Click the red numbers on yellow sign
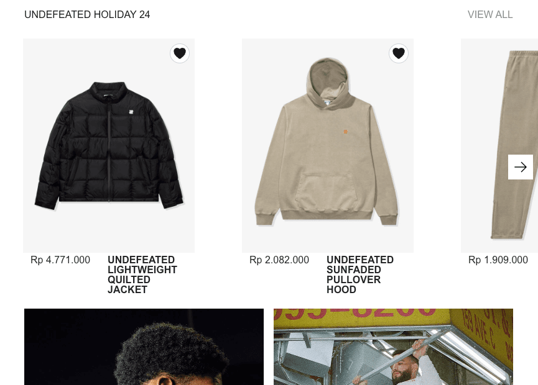 click(355, 313)
